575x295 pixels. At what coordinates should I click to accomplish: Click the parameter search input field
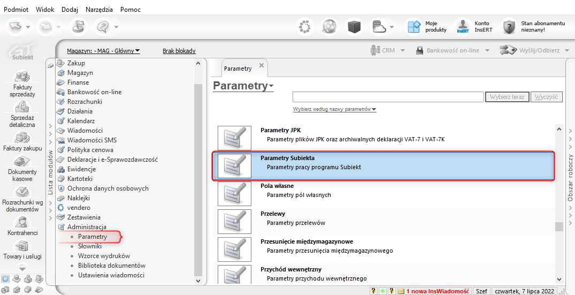pos(388,97)
